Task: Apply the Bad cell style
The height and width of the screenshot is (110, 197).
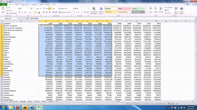Action: [x=125, y=9]
